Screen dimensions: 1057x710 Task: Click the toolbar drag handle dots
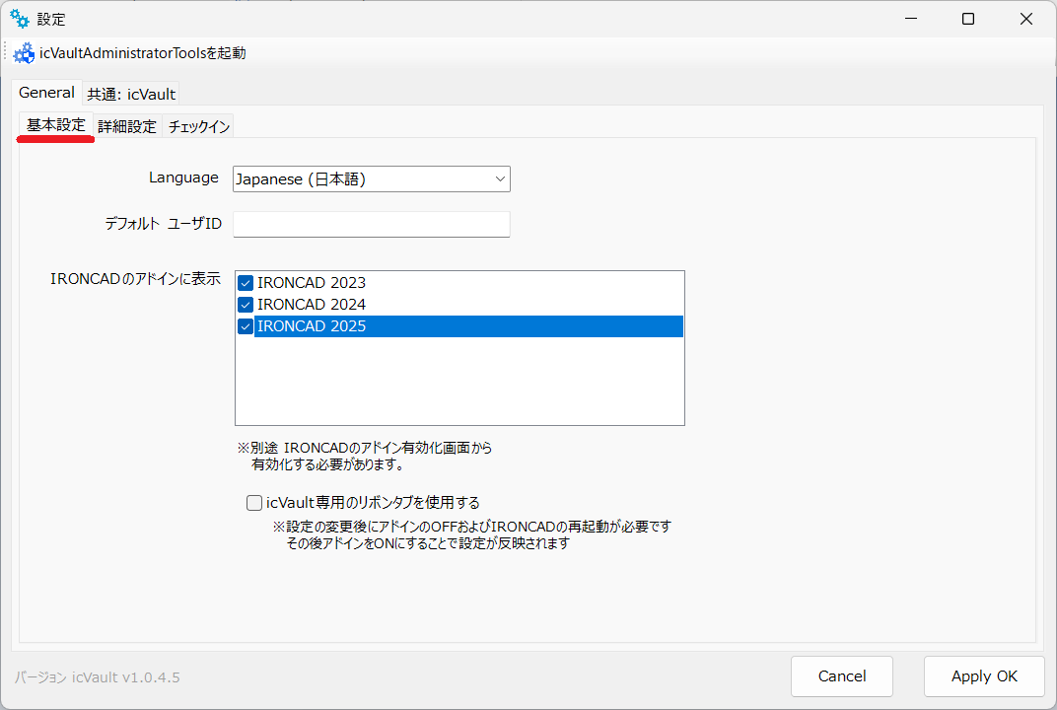(x=5, y=52)
